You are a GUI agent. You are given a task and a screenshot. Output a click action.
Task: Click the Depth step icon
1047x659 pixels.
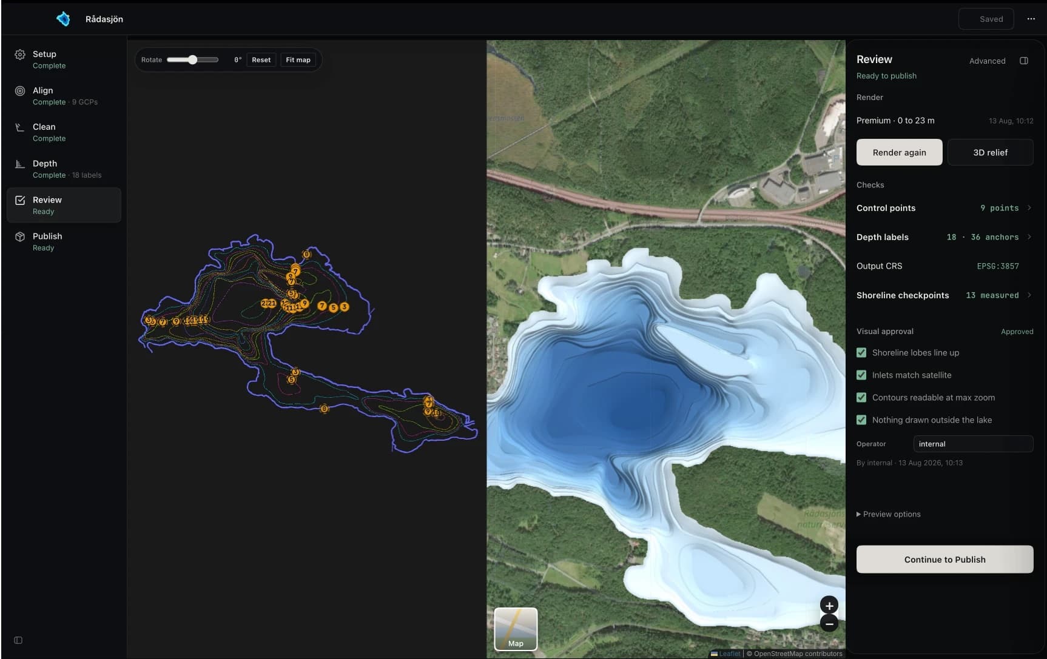tap(20, 164)
